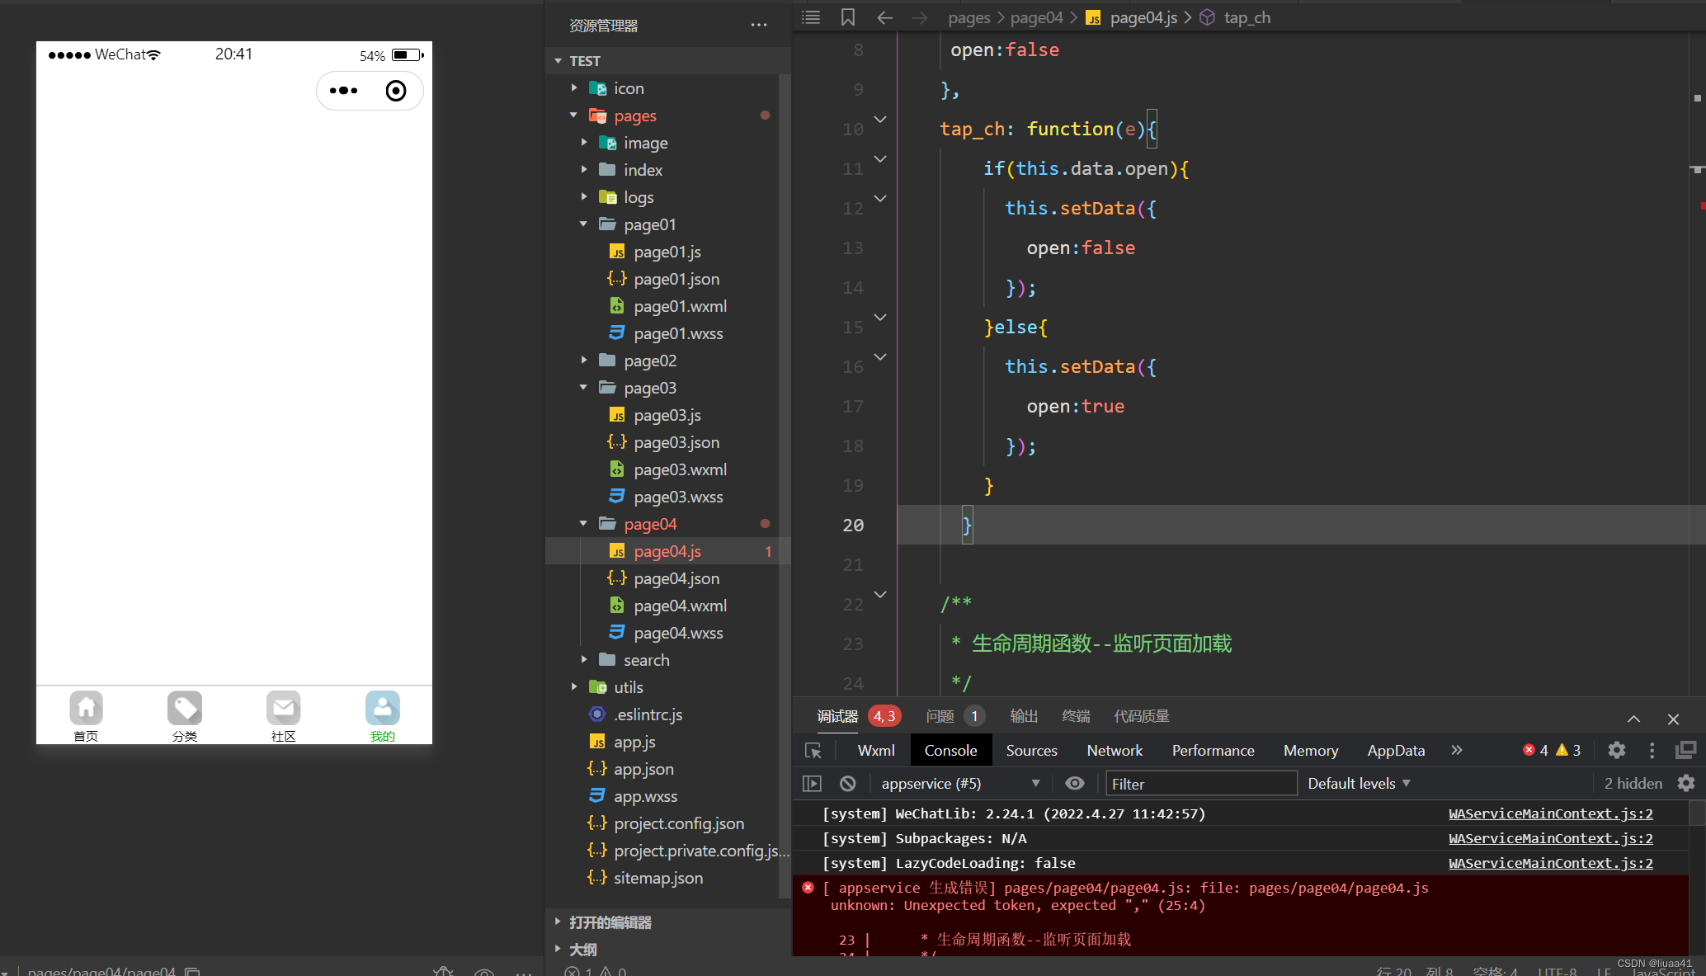
Task: Click the red error count badge
Action: 1535,750
